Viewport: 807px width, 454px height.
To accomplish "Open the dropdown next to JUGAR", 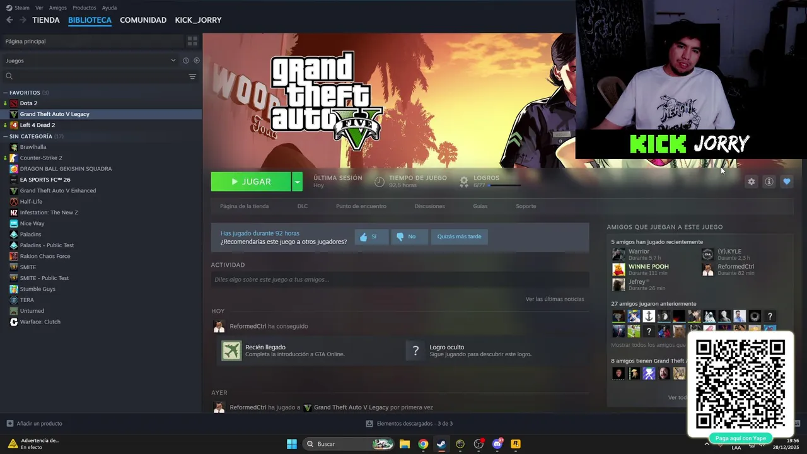I will [x=297, y=182].
